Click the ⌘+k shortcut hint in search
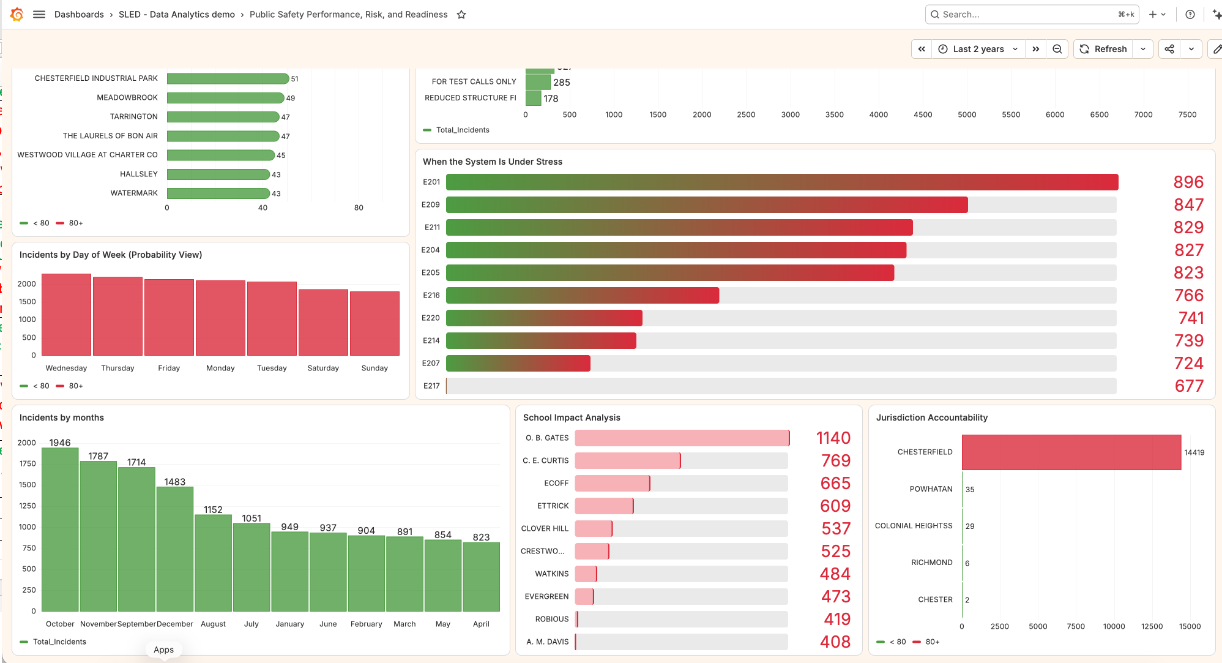Viewport: 1222px width, 663px height. pyautogui.click(x=1126, y=14)
